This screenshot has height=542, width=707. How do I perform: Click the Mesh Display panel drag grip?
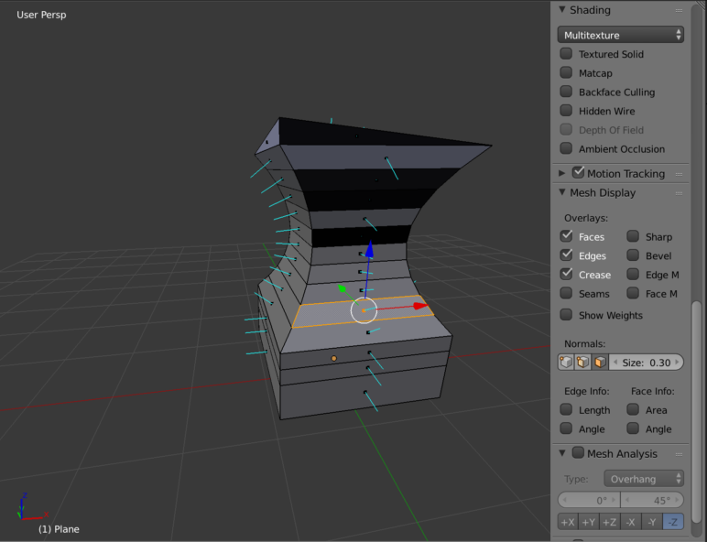tap(679, 193)
